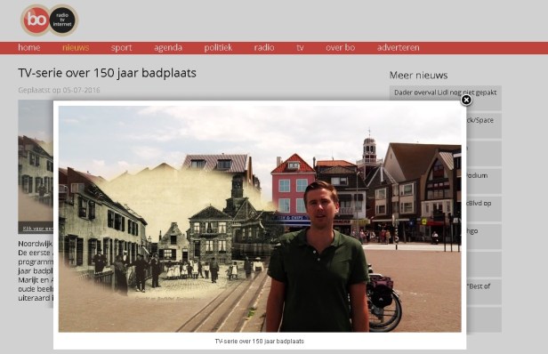This screenshot has height=354, width=548.
Task: Click the 'Geplaatst op 05-07-2016' date text
Action: point(59,90)
